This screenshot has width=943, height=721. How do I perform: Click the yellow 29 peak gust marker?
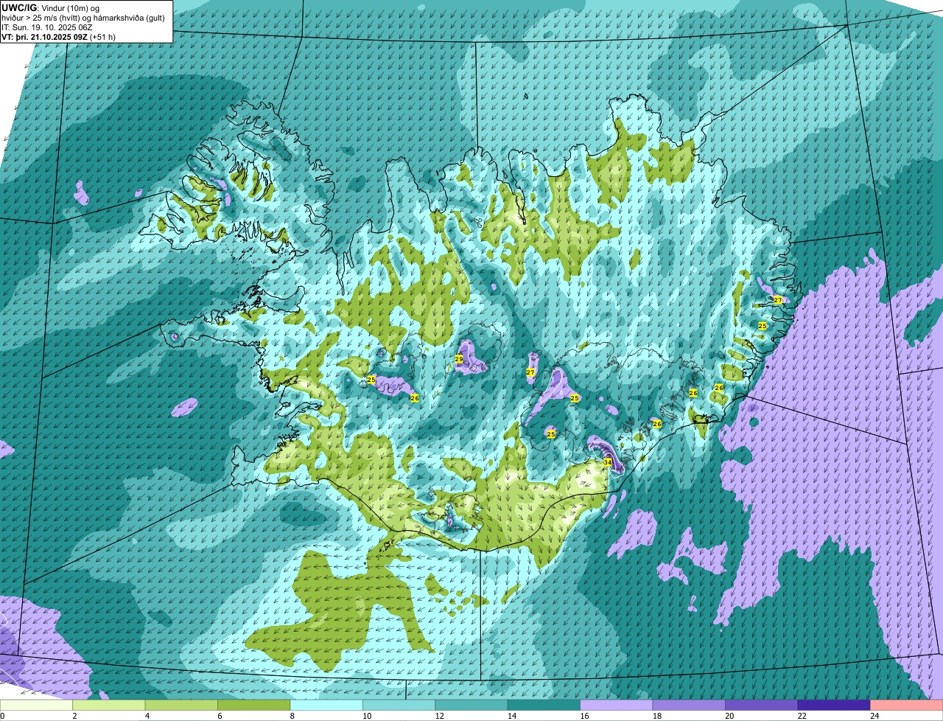pos(459,359)
